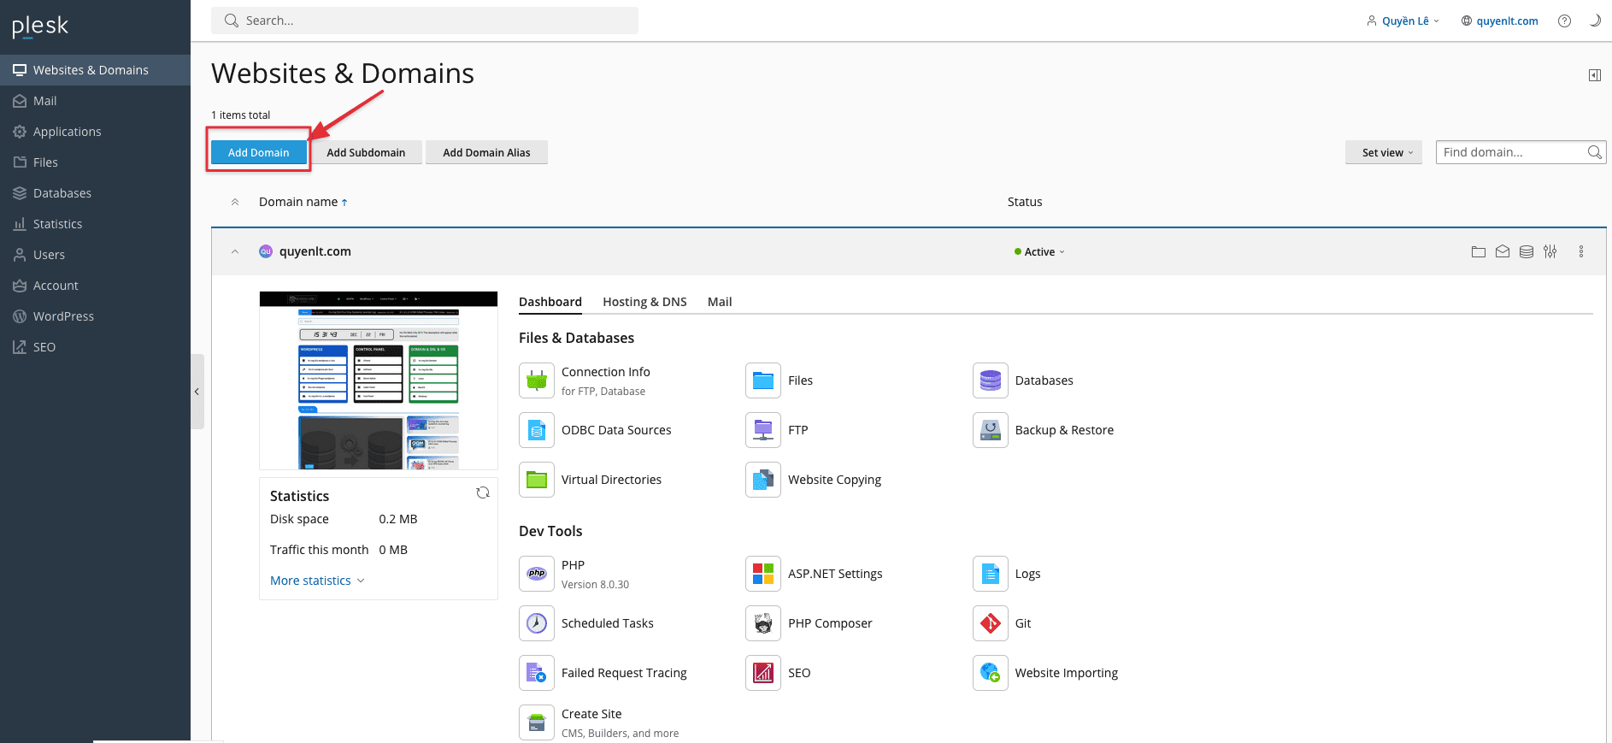Switch to Hosting & DNS tab
The height and width of the screenshot is (743, 1612).
644,302
